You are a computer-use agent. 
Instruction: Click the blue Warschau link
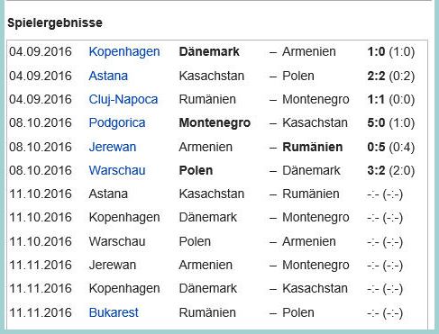pos(117,170)
